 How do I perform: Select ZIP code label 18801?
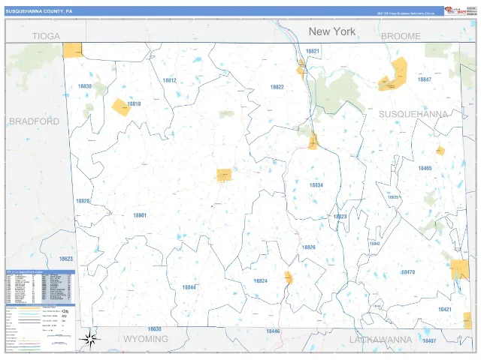click(x=140, y=215)
